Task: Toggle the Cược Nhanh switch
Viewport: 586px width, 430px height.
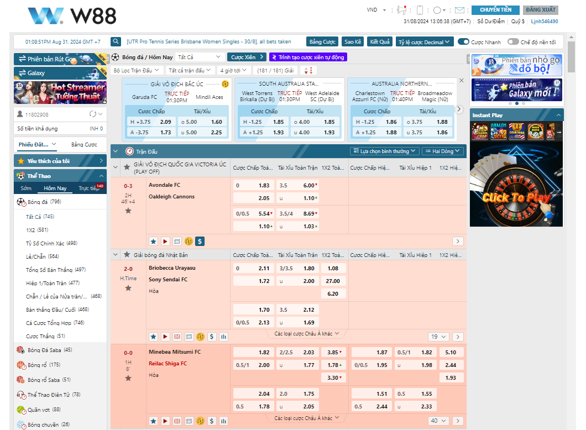Action: click(x=464, y=41)
